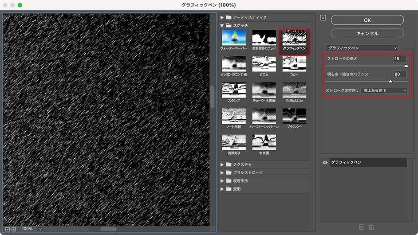418x235 pixels.
Task: Pick the スタンプ filter thumbnail
Action: [x=233, y=90]
